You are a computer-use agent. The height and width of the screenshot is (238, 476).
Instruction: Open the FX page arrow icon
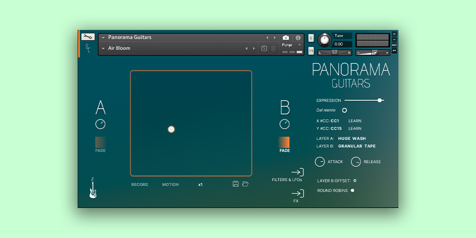tap(297, 193)
